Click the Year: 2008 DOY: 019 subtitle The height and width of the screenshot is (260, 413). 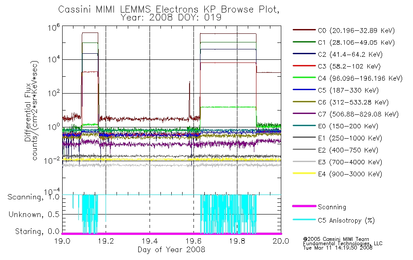pos(171,18)
